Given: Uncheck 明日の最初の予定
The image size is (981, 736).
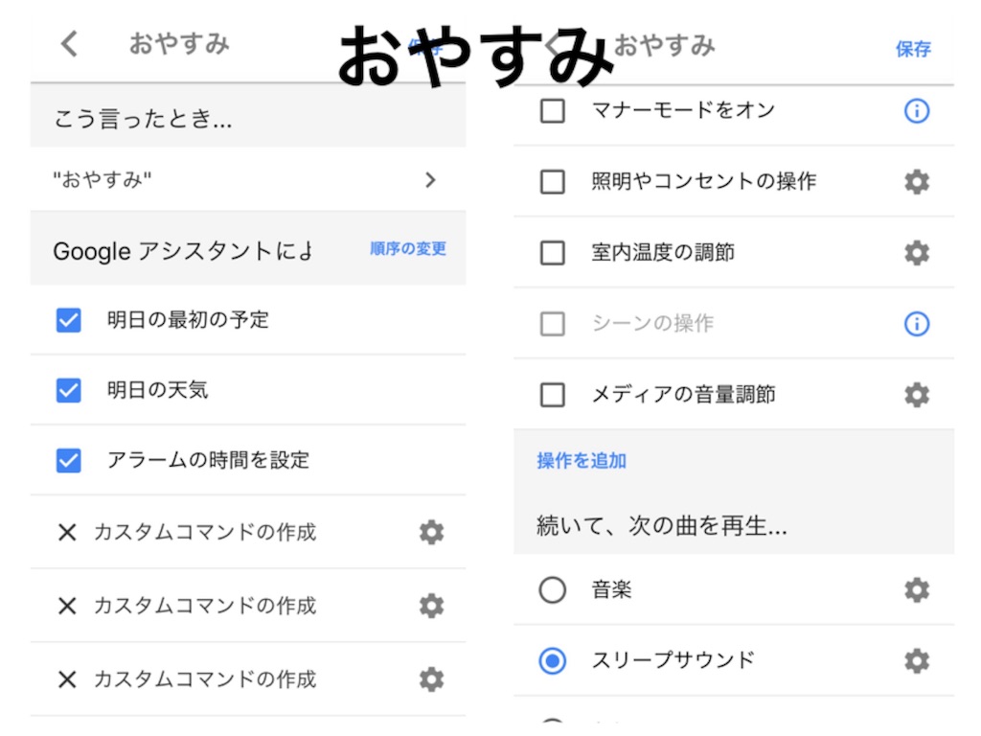Looking at the screenshot, I should [x=67, y=319].
